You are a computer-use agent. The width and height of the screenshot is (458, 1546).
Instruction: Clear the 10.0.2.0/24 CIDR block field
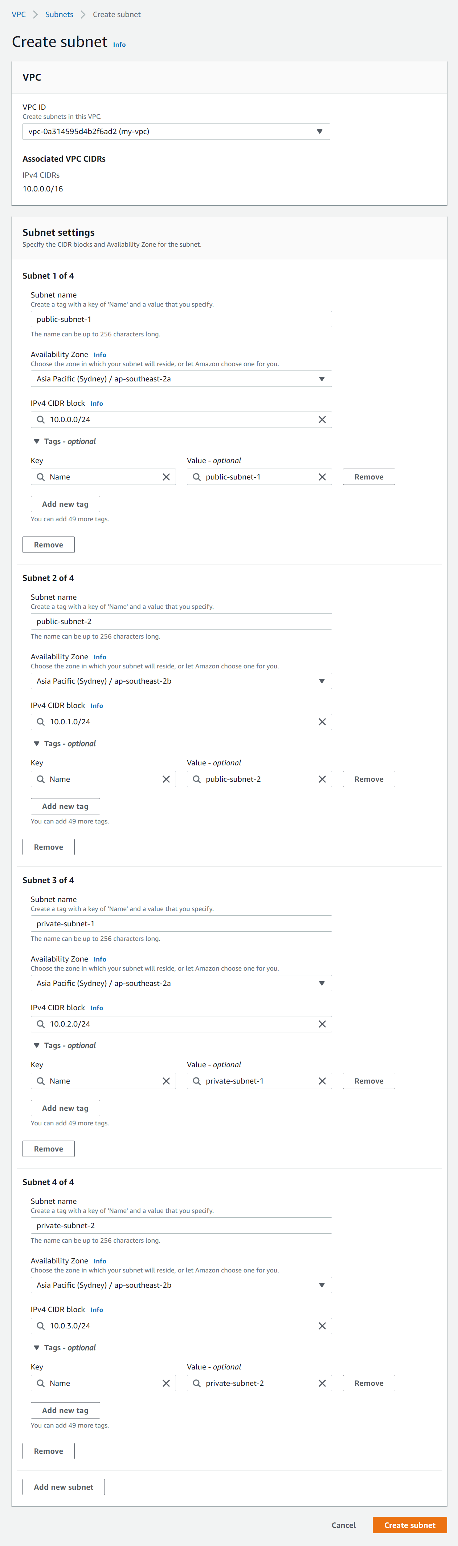point(322,1024)
